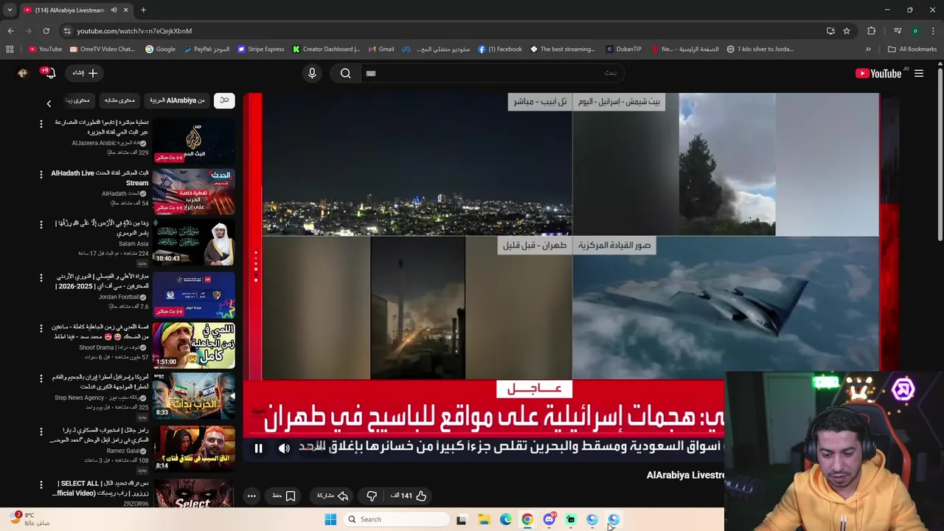Reload the page in Chrome
944x531 pixels.
pos(46,31)
